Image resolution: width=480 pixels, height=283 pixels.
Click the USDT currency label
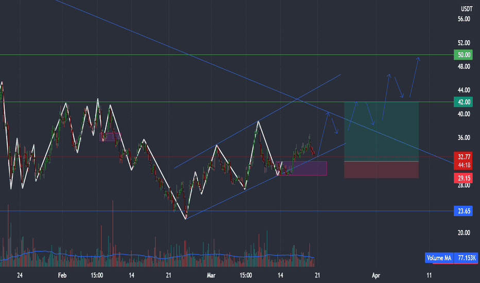[x=467, y=9]
